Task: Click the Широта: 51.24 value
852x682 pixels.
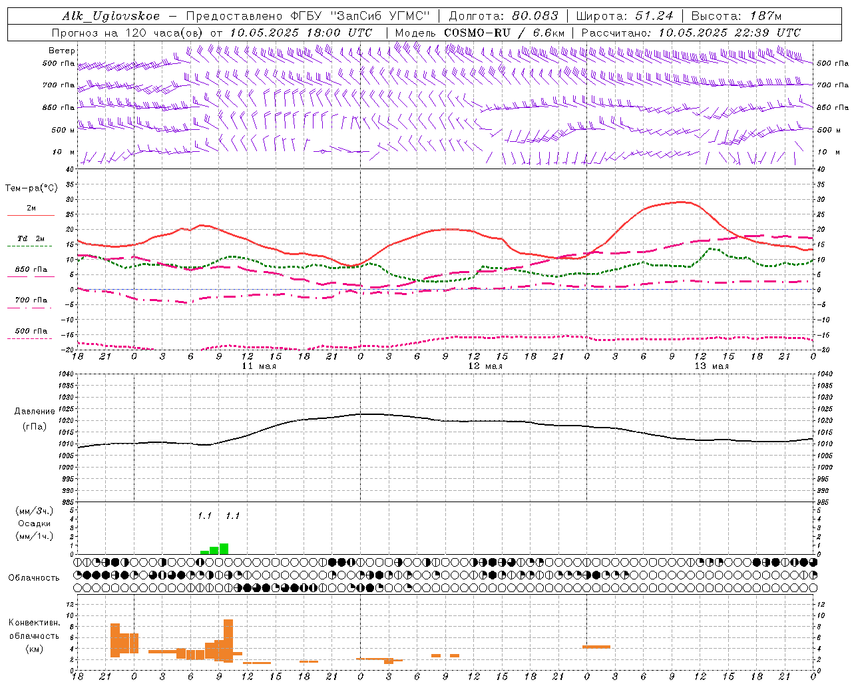Action: pyautogui.click(x=625, y=16)
